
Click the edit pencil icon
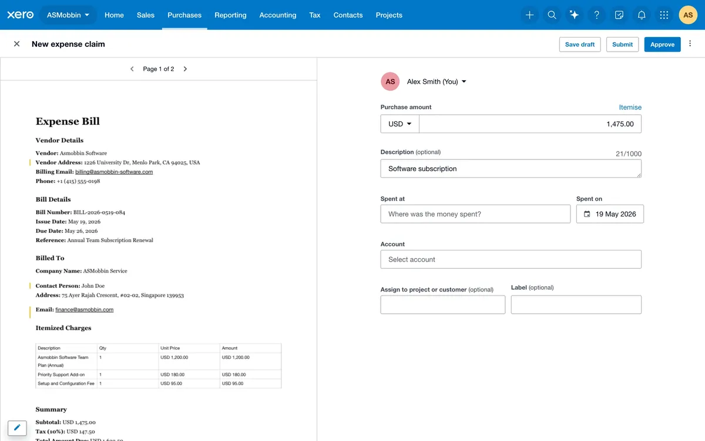[17, 428]
